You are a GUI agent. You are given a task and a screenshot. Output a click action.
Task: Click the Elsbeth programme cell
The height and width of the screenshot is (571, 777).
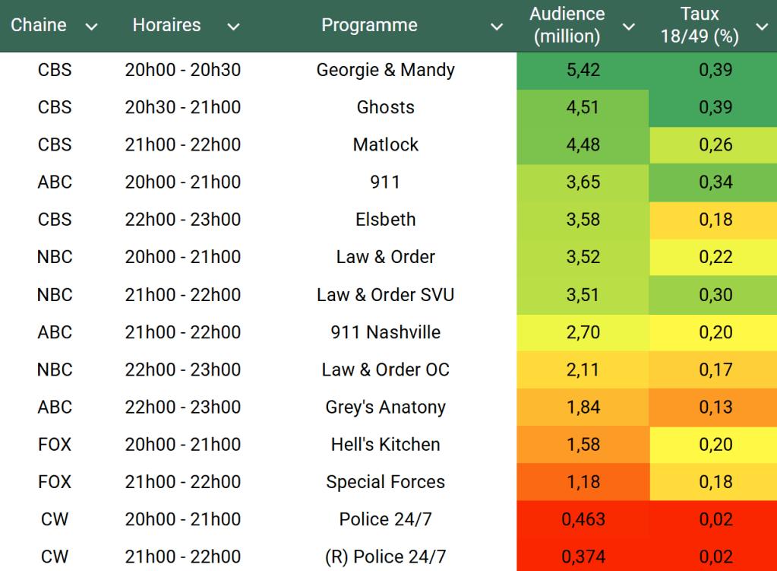385,220
